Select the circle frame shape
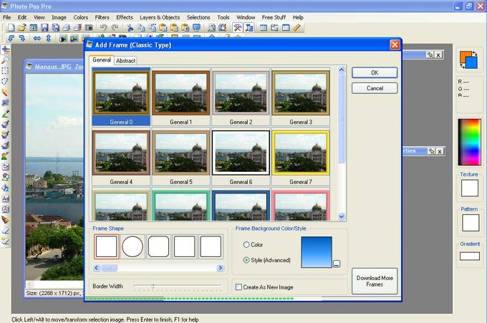The width and height of the screenshot is (487, 323). click(x=132, y=246)
